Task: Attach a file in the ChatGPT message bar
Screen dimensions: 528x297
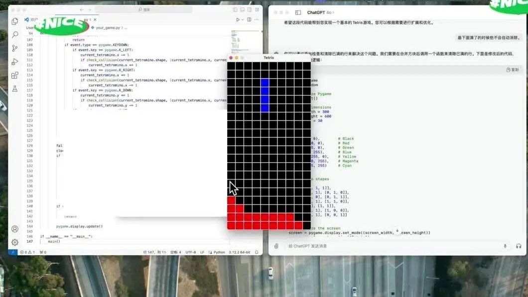Action: [x=276, y=246]
